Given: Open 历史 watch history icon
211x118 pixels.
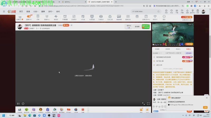Looking at the screenshot, I should (x=166, y=11).
